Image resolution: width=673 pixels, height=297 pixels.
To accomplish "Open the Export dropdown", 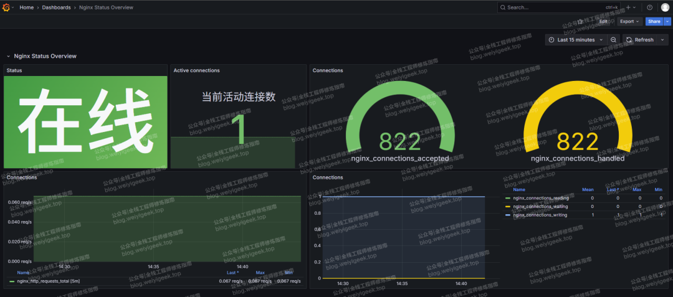I will click(x=629, y=21).
